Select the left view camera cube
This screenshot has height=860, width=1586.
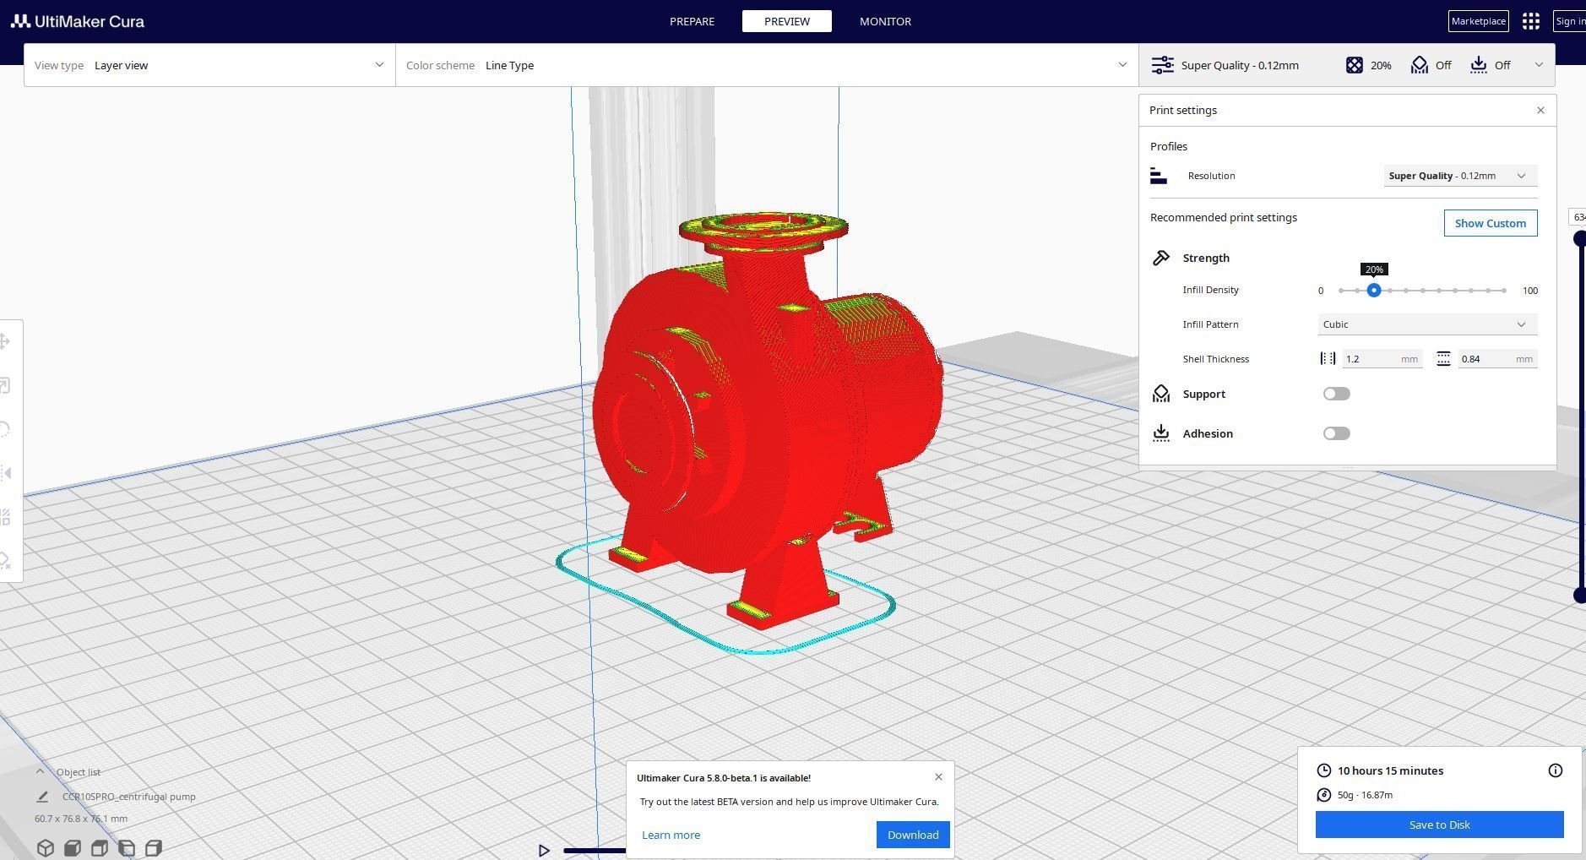pos(127,847)
